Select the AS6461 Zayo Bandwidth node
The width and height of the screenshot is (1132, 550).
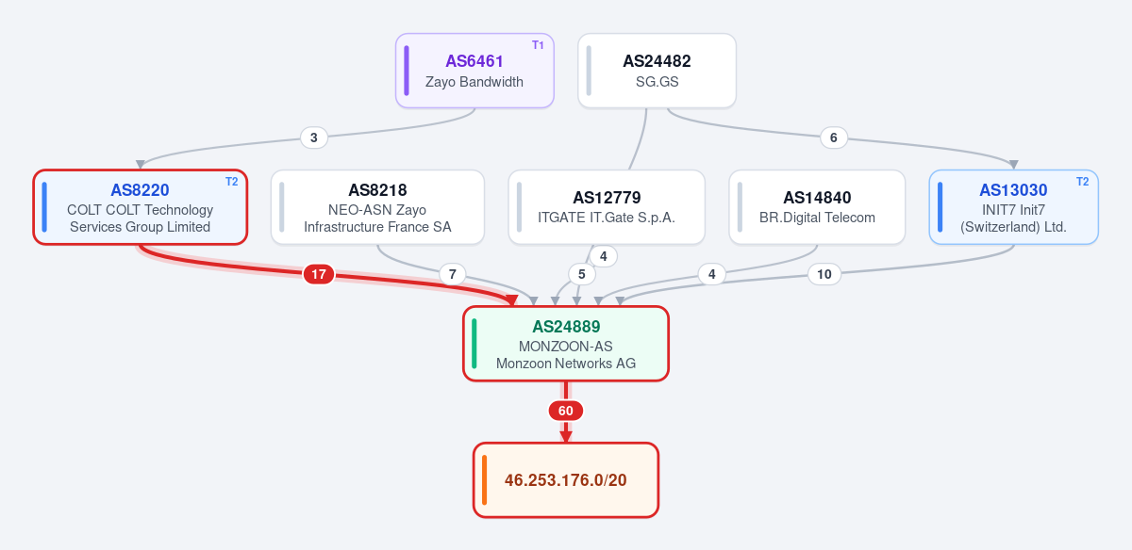pyautogui.click(x=474, y=71)
